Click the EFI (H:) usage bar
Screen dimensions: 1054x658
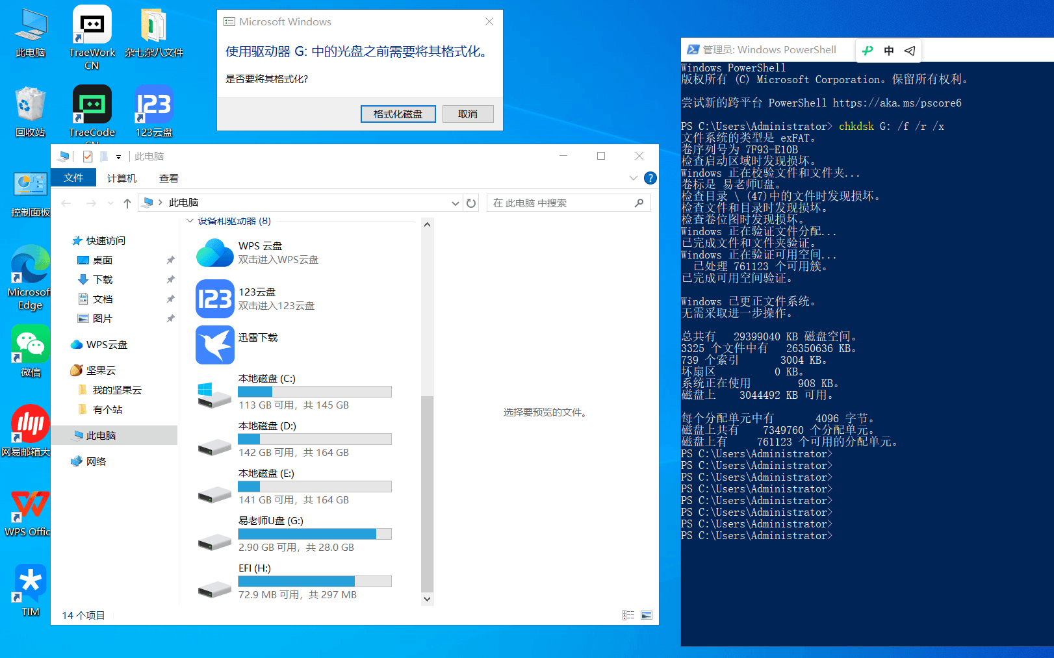[x=315, y=581]
